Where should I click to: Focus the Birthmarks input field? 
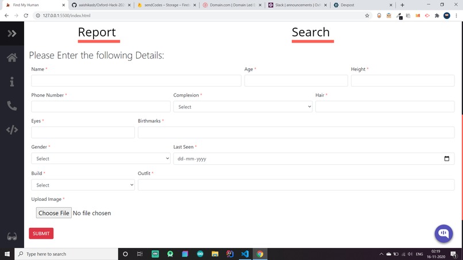[x=296, y=132]
